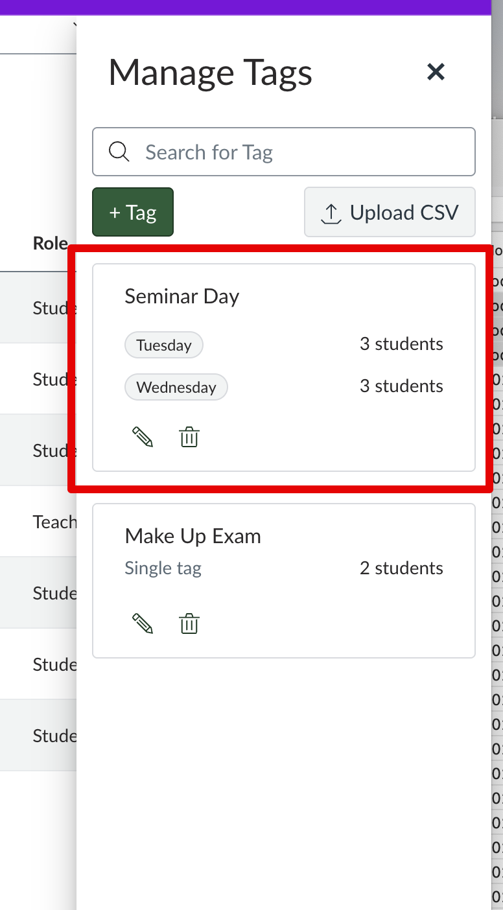
Task: Click the Single tag label
Action: (163, 568)
